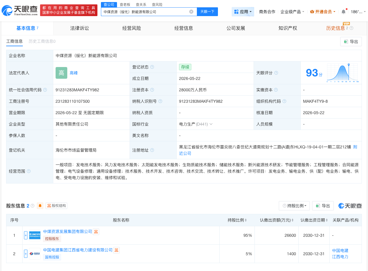Open legal representative 高峰 link
The width and height of the screenshot is (368, 271).
click(x=74, y=73)
